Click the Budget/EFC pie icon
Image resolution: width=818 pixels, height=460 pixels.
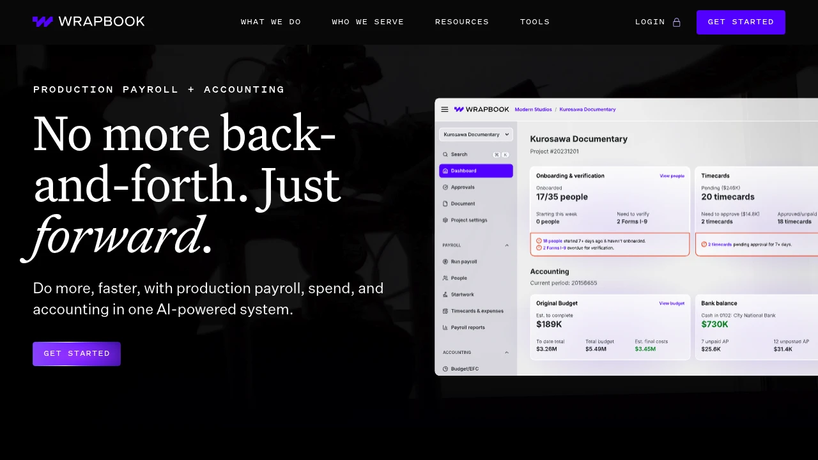(445, 369)
